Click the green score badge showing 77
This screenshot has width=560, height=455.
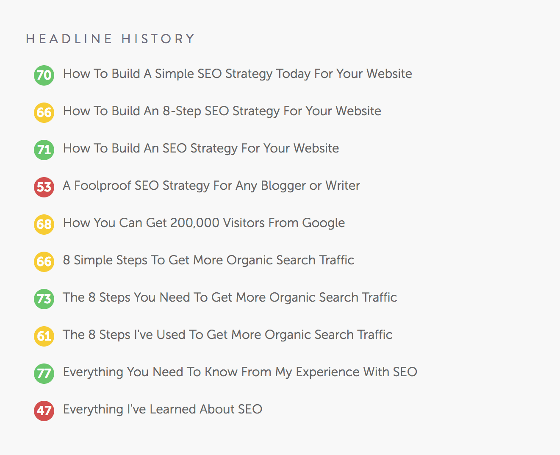coord(44,373)
